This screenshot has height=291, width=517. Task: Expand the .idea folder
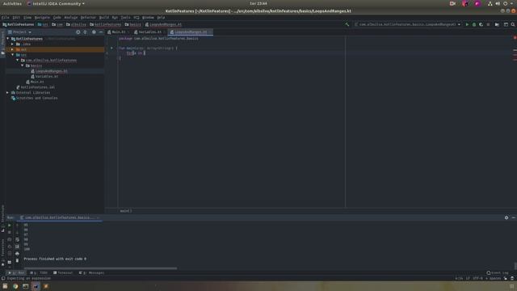(13, 44)
